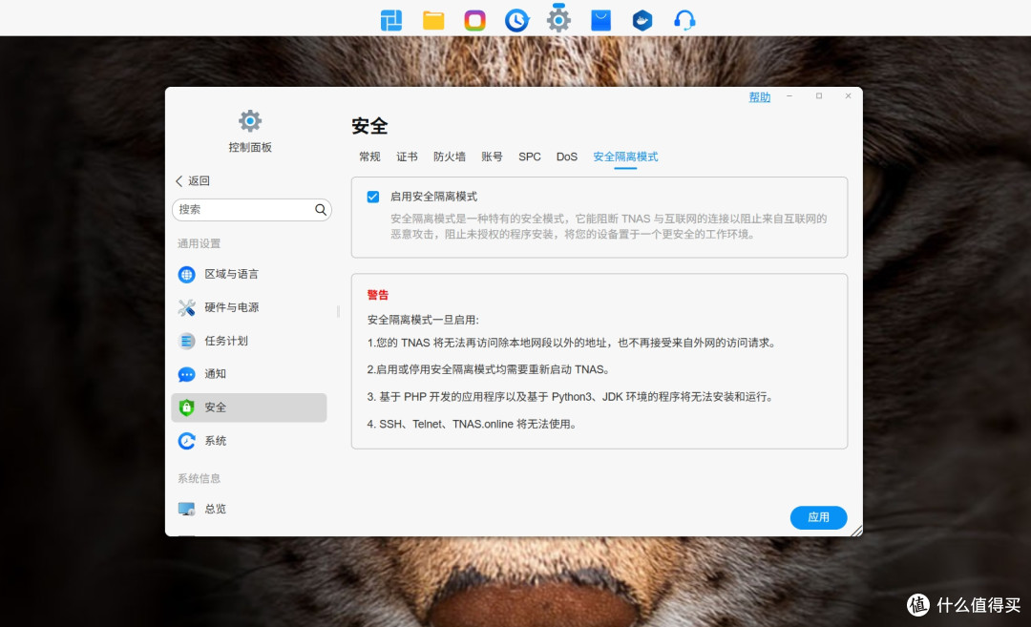The height and width of the screenshot is (627, 1031).
Task: Click the globe icon for Region & Language
Action: (187, 274)
